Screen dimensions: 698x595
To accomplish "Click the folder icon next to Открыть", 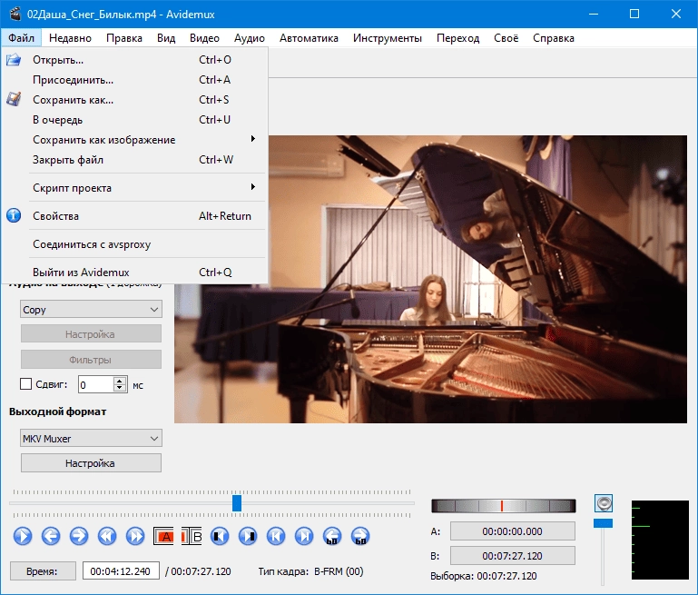I will pos(14,60).
